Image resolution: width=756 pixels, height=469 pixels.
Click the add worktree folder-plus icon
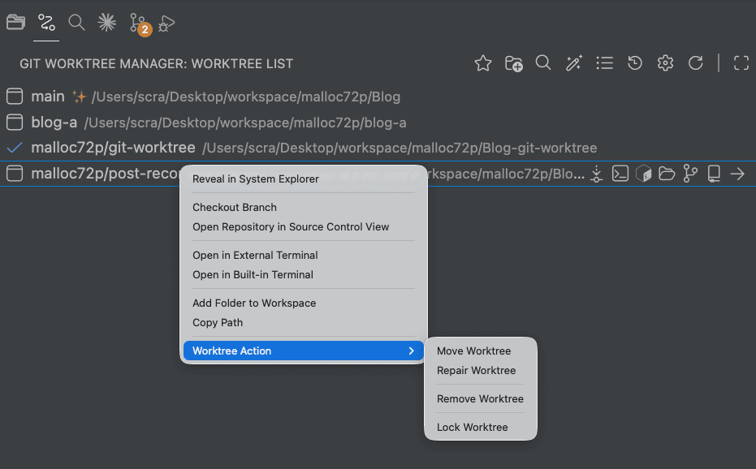513,63
